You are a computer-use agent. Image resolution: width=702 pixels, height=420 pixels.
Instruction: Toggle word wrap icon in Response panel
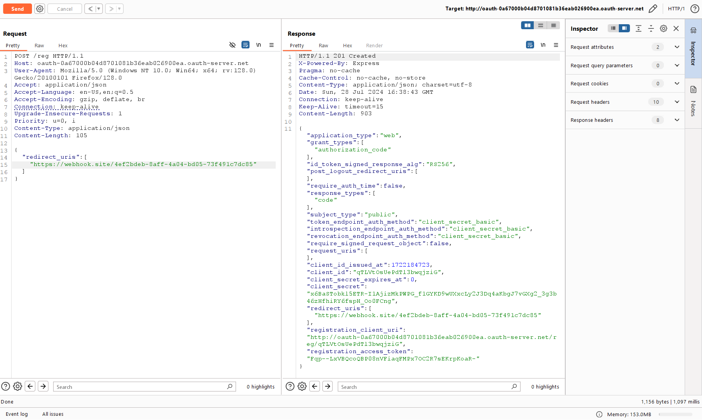(530, 45)
